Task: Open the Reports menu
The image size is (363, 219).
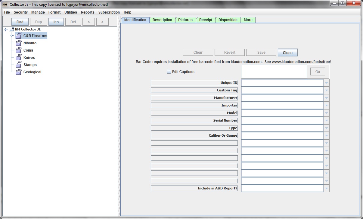Action: click(x=88, y=12)
